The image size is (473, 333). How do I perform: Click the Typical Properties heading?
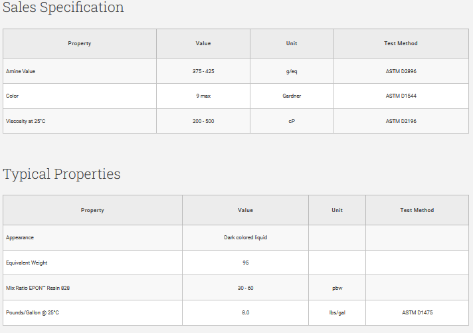point(62,174)
